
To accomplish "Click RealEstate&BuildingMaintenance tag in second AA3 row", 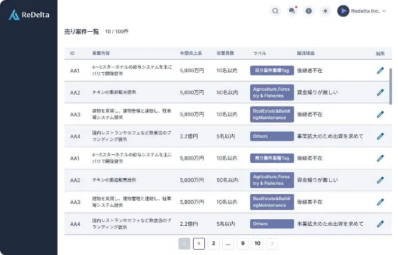I will click(x=272, y=202).
